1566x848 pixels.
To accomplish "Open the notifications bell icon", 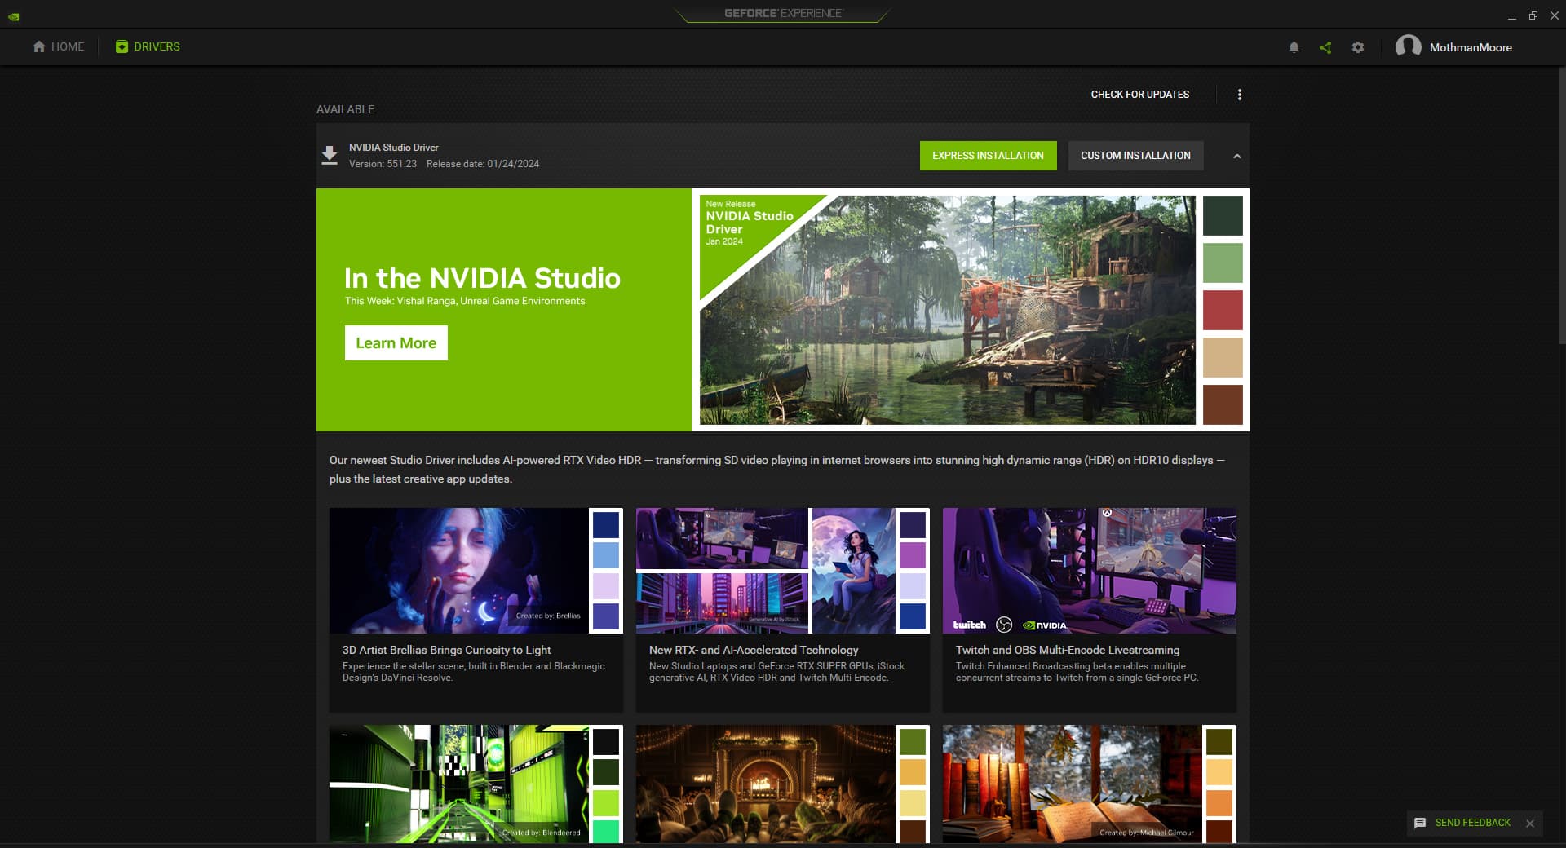I will click(x=1294, y=47).
